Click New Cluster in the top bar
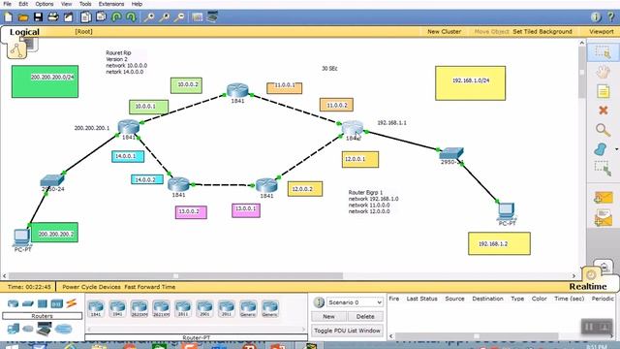 pyautogui.click(x=444, y=31)
